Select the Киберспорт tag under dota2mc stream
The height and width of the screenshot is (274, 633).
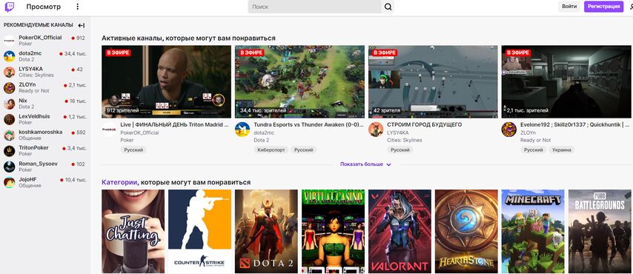pos(271,150)
